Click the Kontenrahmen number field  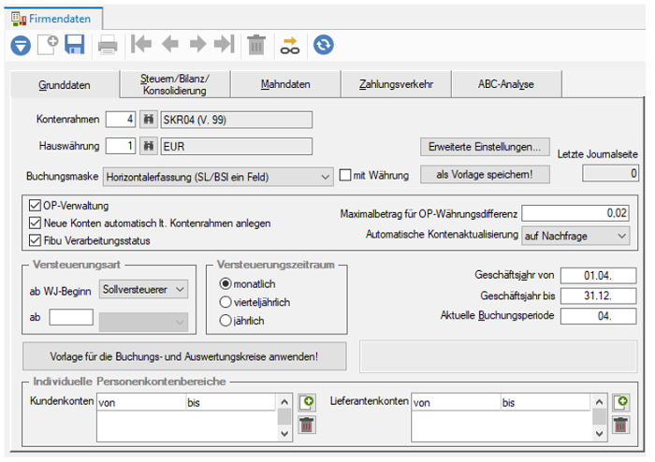(x=121, y=120)
